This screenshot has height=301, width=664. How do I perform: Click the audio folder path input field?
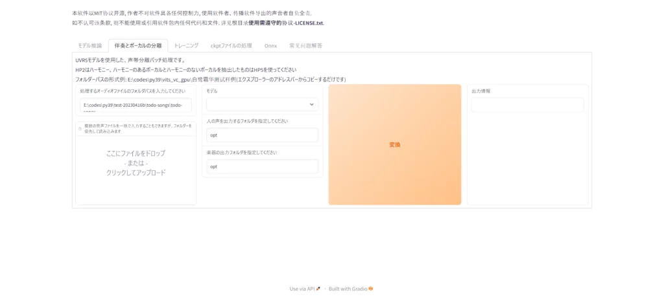[x=136, y=105]
